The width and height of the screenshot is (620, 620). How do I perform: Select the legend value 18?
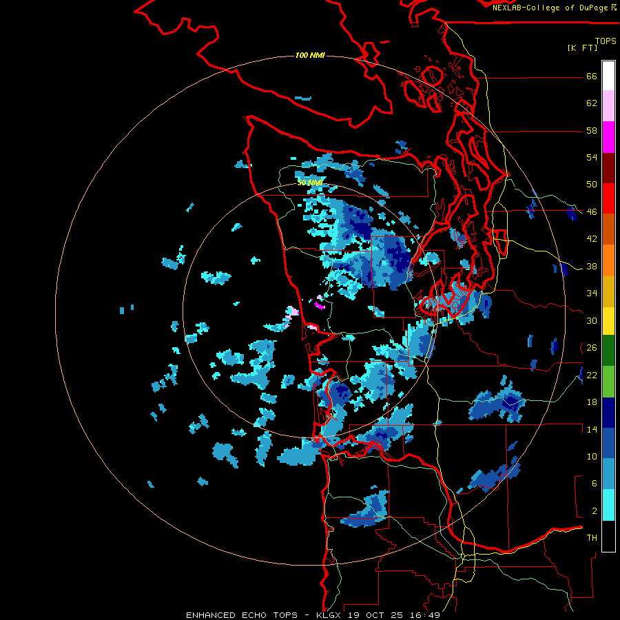point(592,402)
